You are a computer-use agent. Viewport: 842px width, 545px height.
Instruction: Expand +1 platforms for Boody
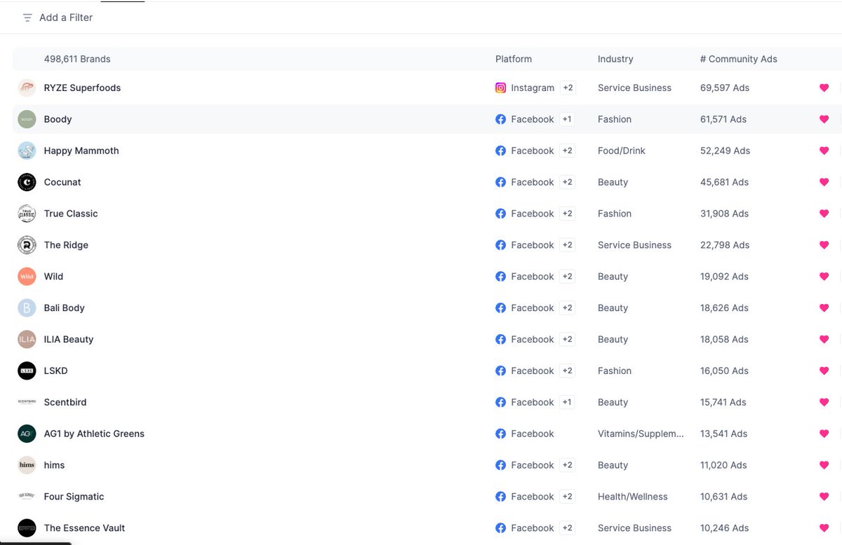coord(567,119)
